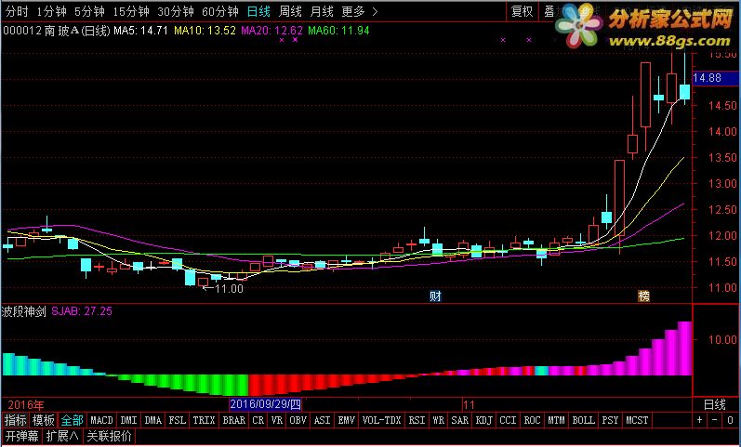Apply the DMA indicator
Image resolution: width=741 pixels, height=447 pixels.
coord(152,420)
